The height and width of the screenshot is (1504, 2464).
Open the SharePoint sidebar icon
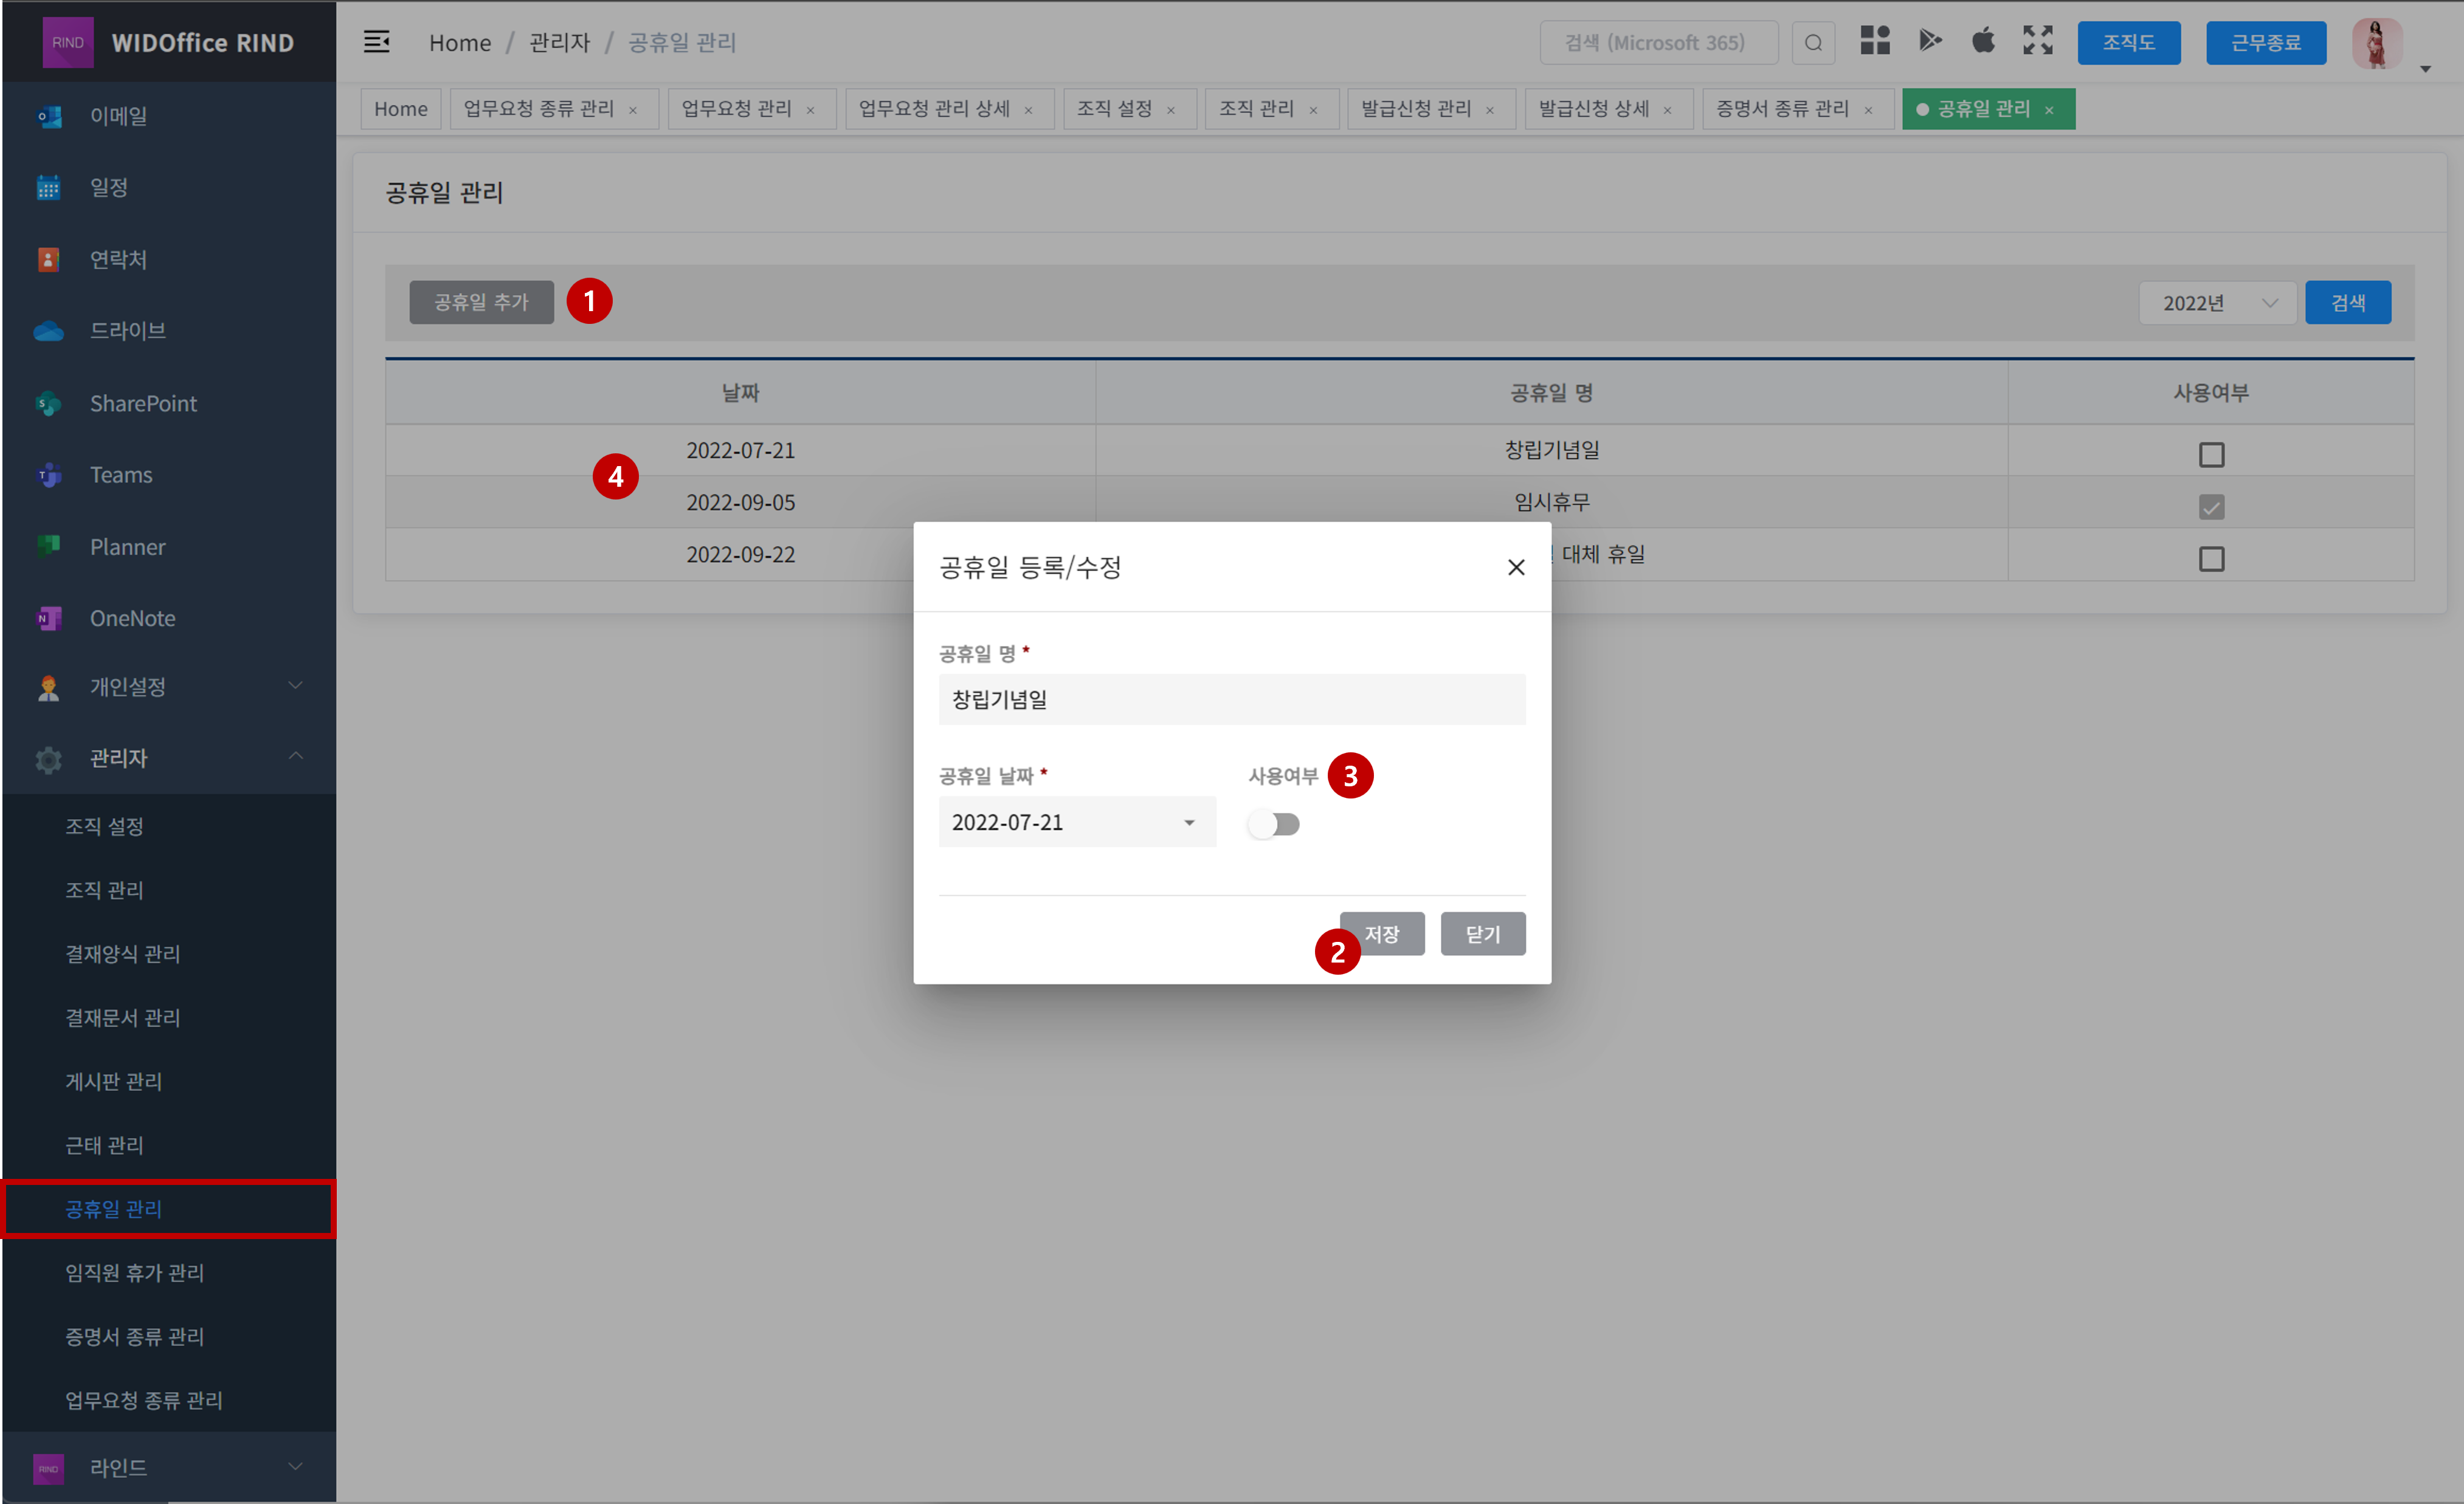pos(48,403)
